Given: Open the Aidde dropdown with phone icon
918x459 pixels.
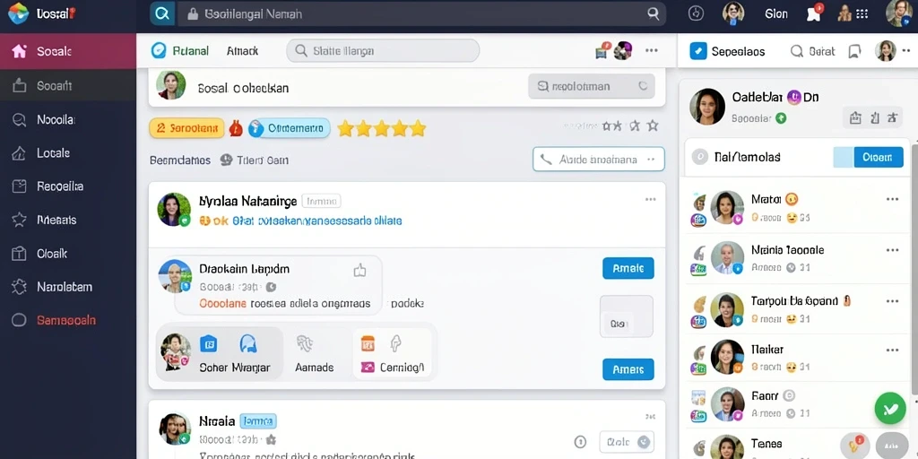Looking at the screenshot, I should pos(598,160).
